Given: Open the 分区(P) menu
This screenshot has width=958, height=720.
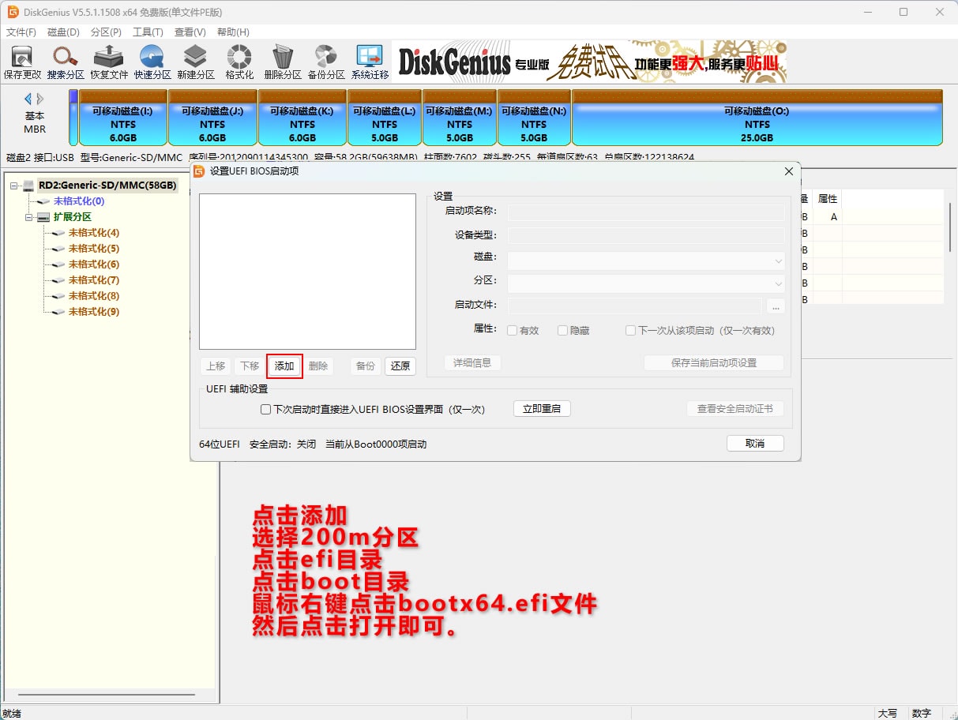Looking at the screenshot, I should tap(106, 32).
